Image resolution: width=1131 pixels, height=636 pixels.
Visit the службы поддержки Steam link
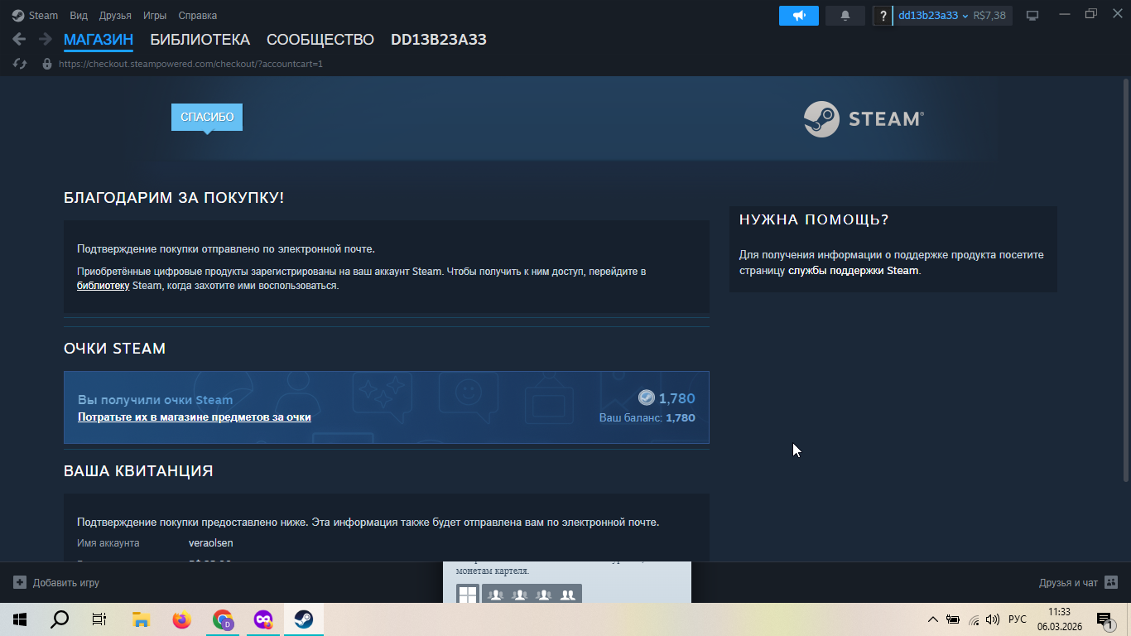(853, 271)
